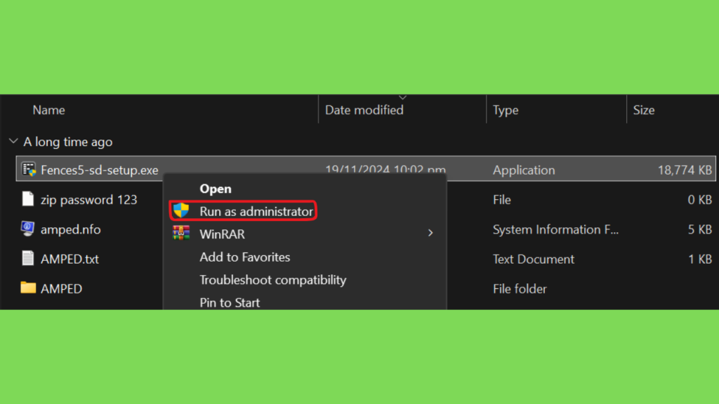The width and height of the screenshot is (719, 404).
Task: Click the AMPED.txt text document icon
Action: tap(28, 258)
